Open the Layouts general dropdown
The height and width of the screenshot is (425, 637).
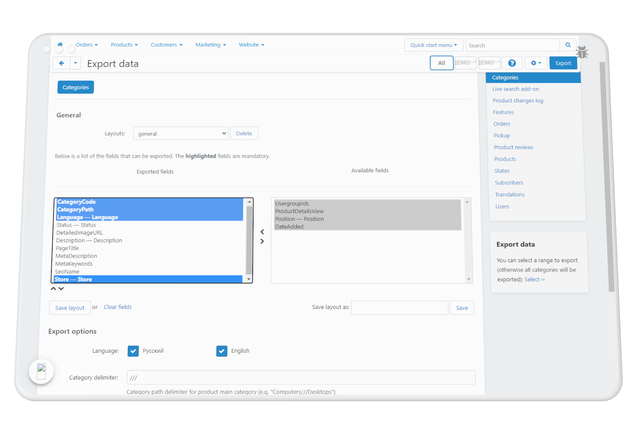click(x=181, y=133)
